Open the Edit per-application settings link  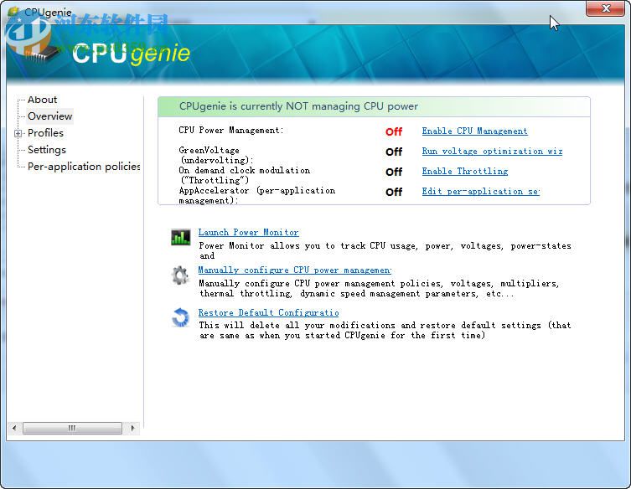480,192
